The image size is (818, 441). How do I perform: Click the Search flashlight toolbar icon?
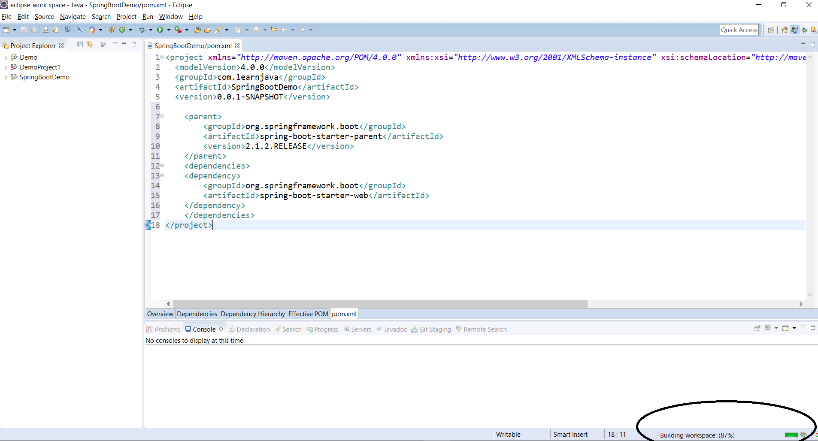(x=218, y=30)
